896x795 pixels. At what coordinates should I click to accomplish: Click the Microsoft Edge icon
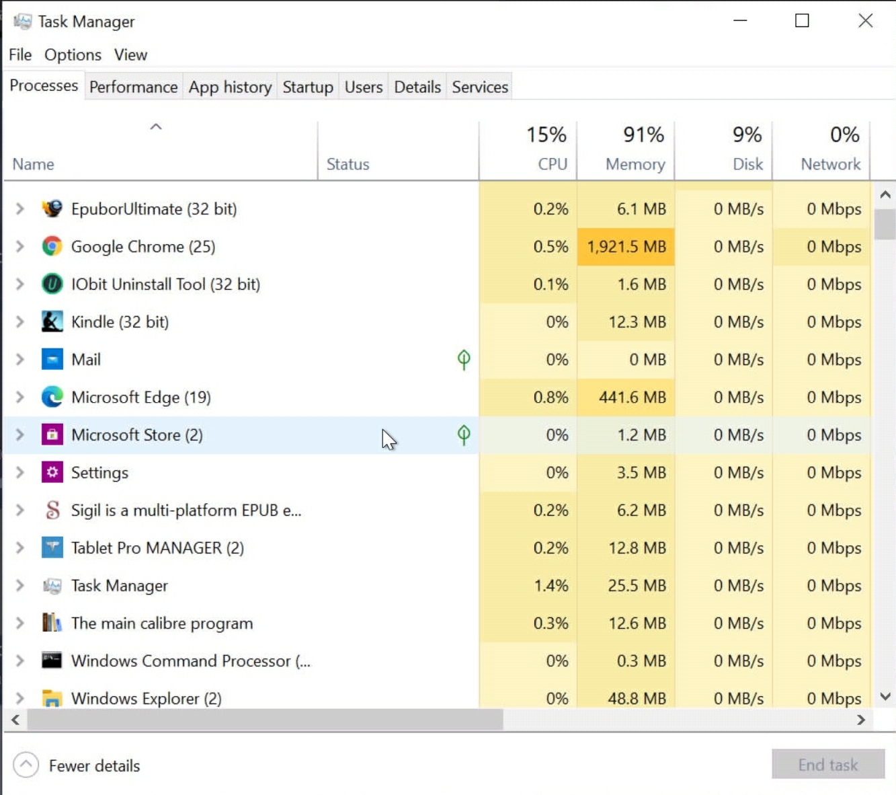point(52,397)
